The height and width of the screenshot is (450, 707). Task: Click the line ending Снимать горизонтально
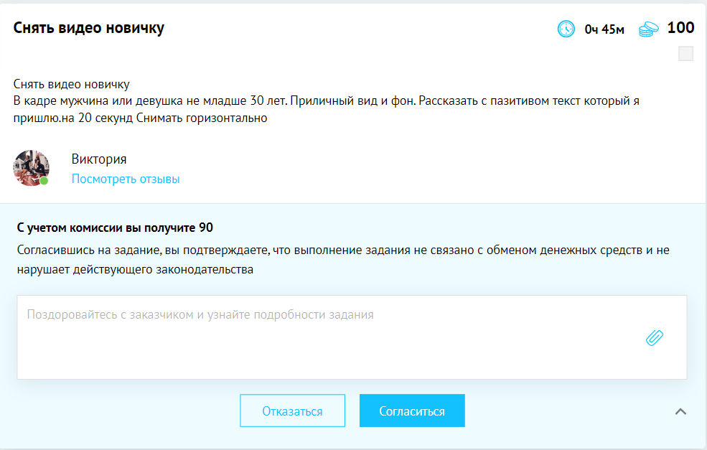140,118
